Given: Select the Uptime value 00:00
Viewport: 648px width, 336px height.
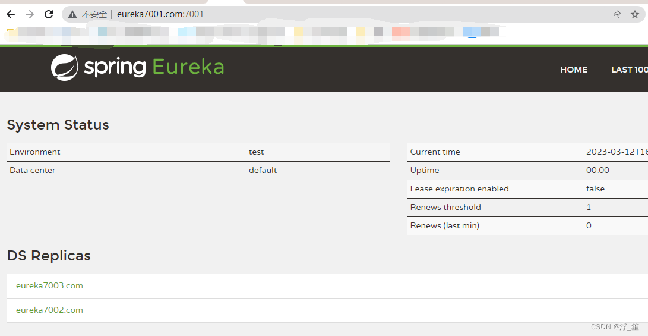Looking at the screenshot, I should click(x=598, y=170).
